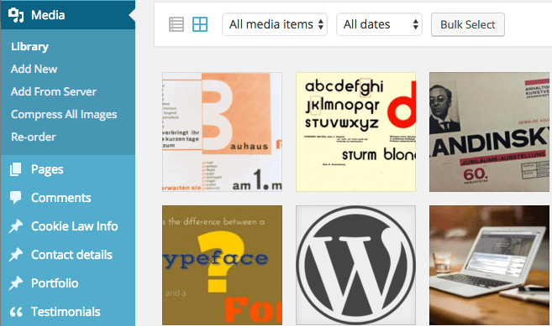Click the Testimonials quote icon
This screenshot has height=326, width=552.
[x=16, y=312]
